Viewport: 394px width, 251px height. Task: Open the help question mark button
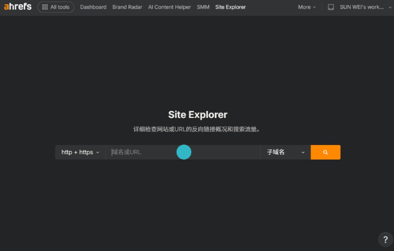coord(385,239)
